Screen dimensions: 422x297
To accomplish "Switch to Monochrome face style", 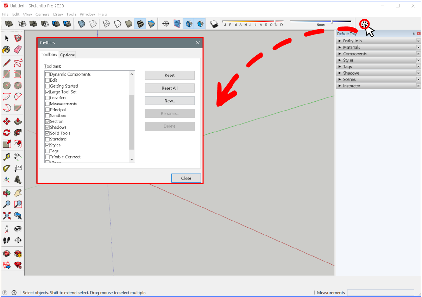I will click(151, 24).
